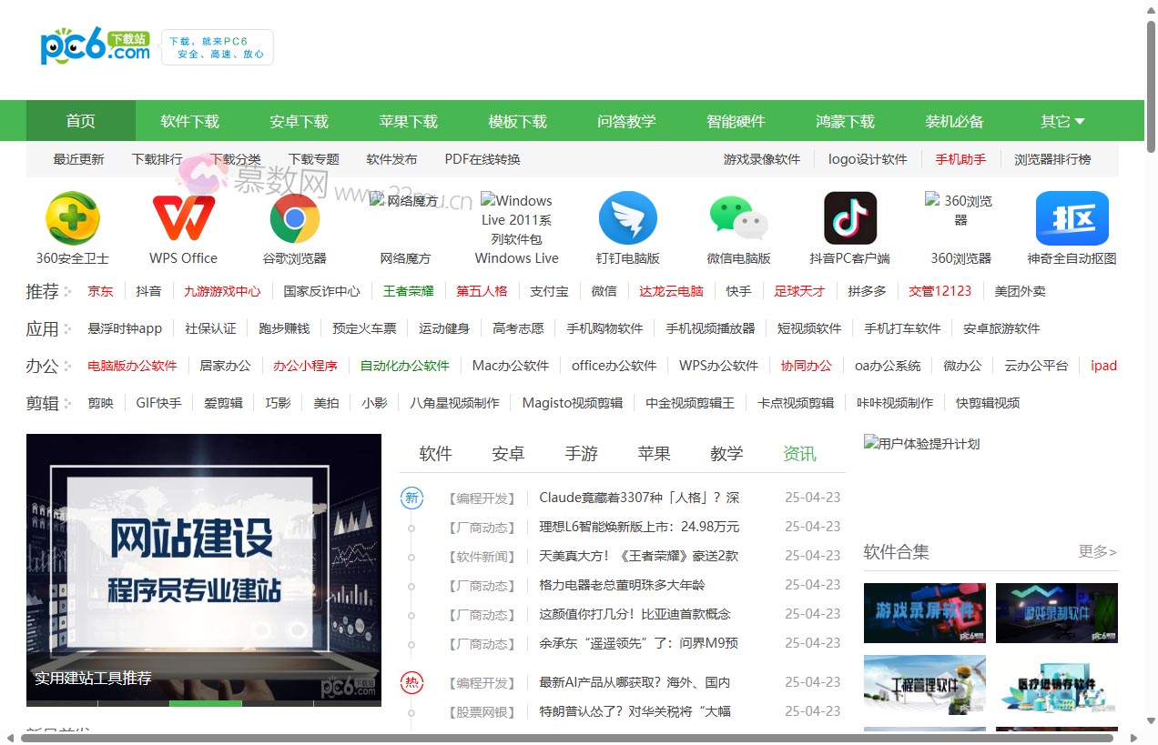Select the 抖音PC客户端 icon
Image resolution: width=1158 pixels, height=745 pixels.
click(849, 218)
